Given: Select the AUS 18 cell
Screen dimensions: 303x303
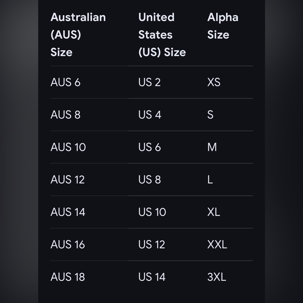Looking at the screenshot, I should pyautogui.click(x=68, y=277).
